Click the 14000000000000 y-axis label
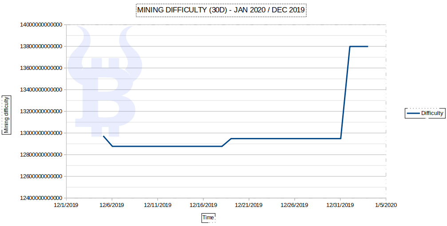Image resolution: width=447 pixels, height=226 pixels. (41, 25)
